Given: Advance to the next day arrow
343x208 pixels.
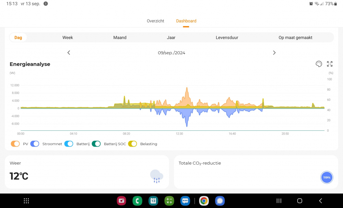Looking at the screenshot, I should coord(274,53).
